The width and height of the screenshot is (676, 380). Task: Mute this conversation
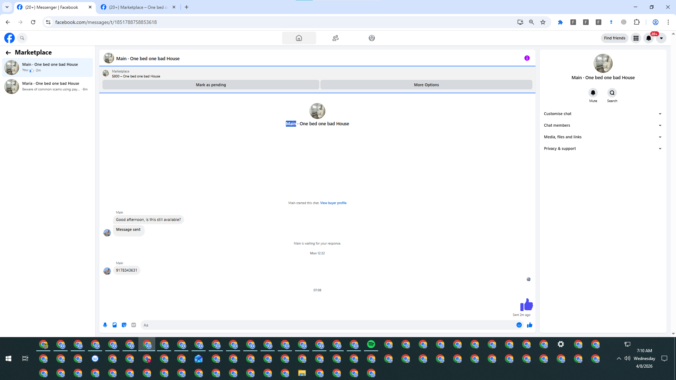tap(593, 93)
